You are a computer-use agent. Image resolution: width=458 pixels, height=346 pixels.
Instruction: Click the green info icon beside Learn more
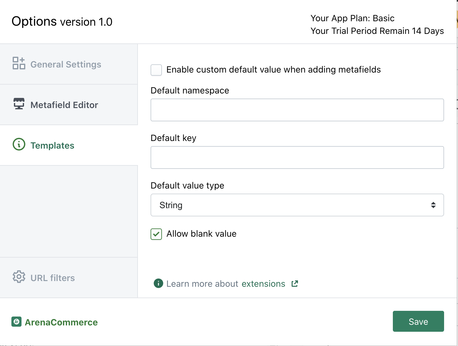[x=158, y=283]
